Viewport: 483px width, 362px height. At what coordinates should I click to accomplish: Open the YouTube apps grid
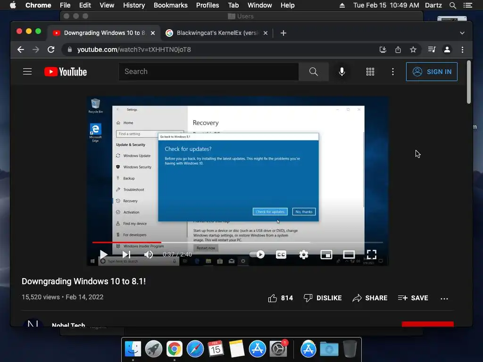point(370,72)
